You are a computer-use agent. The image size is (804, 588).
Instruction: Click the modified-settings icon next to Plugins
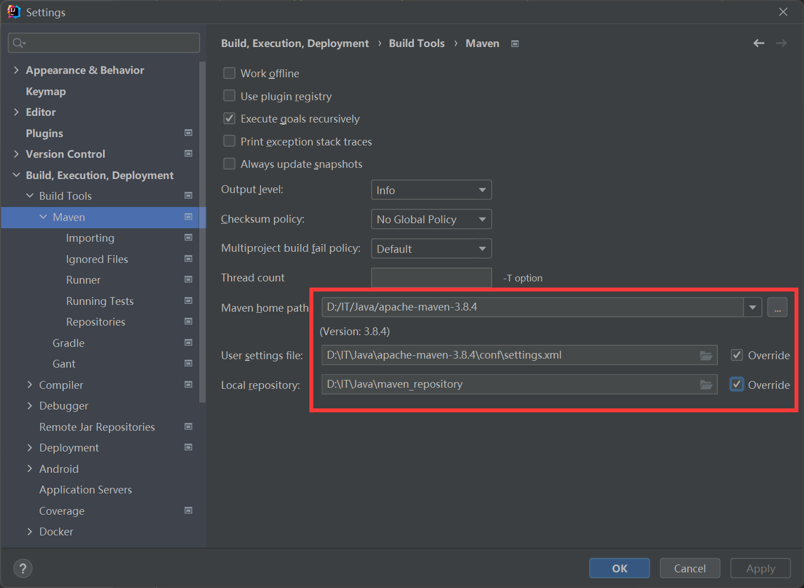click(189, 133)
